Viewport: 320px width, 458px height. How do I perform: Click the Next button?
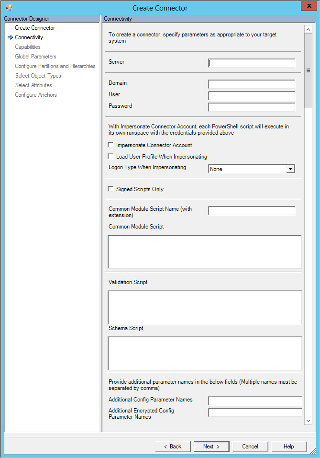pyautogui.click(x=211, y=447)
